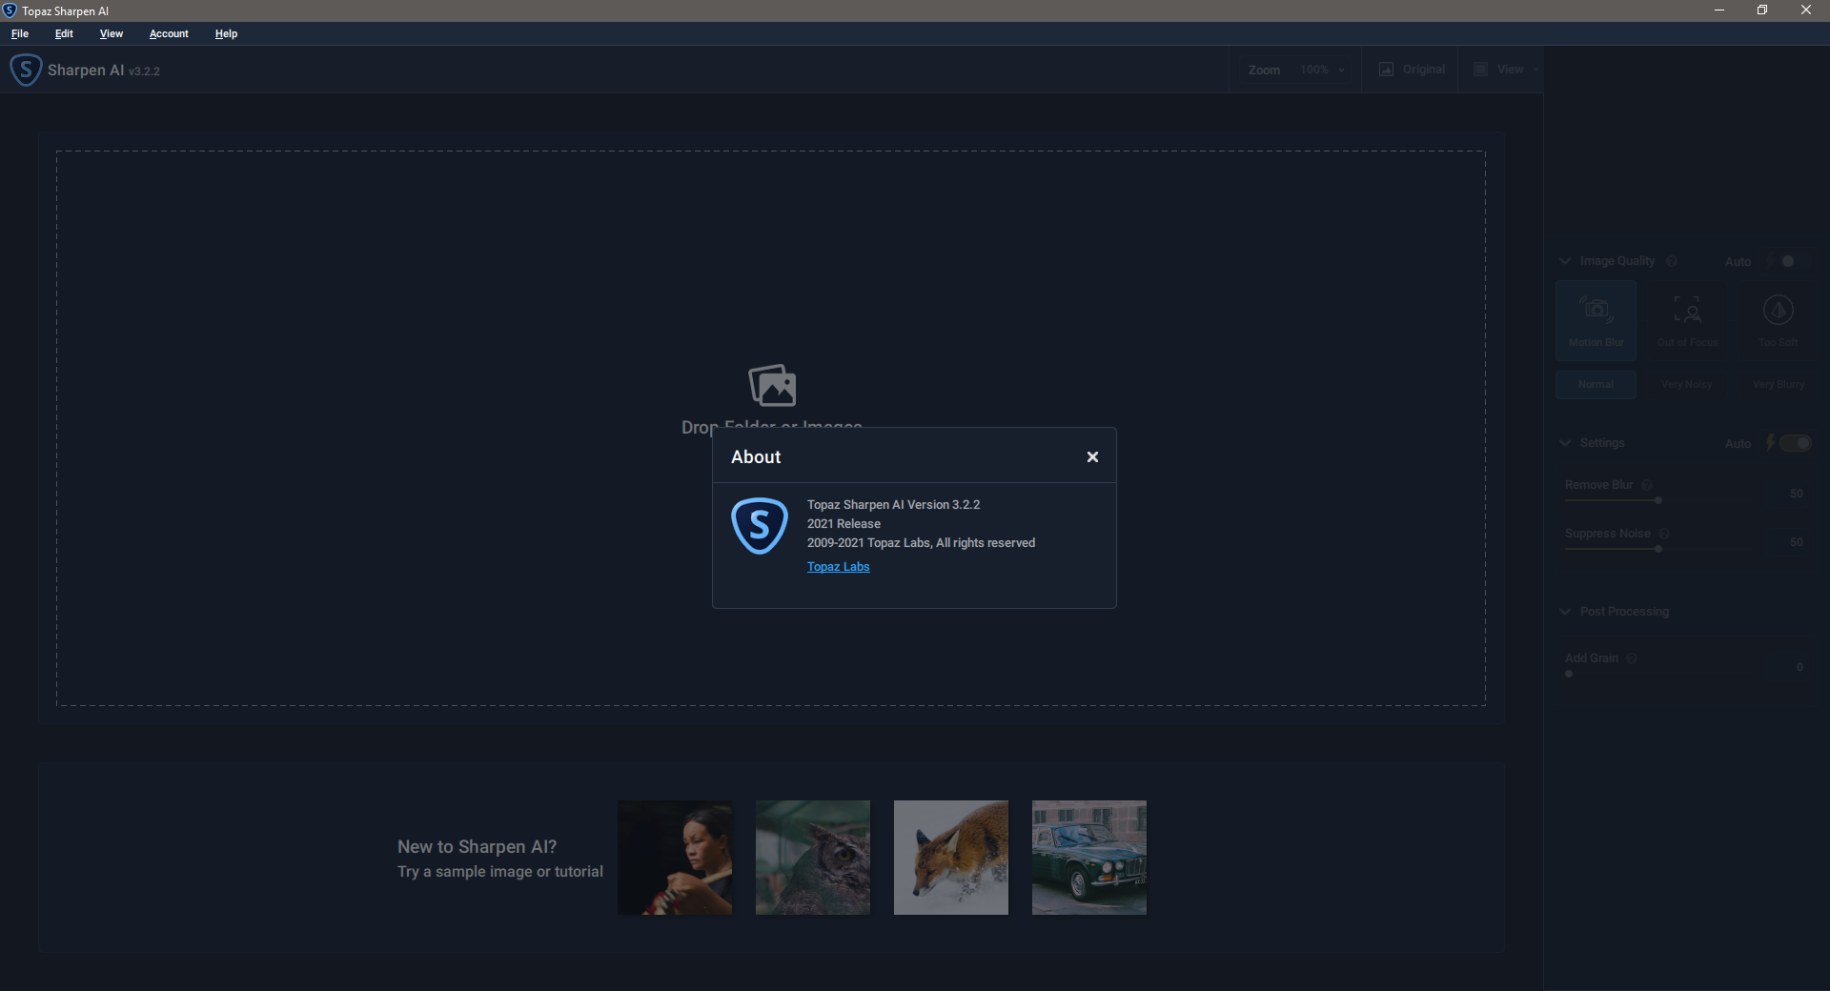Collapse the Image Quality section
The image size is (1830, 991).
point(1564,261)
